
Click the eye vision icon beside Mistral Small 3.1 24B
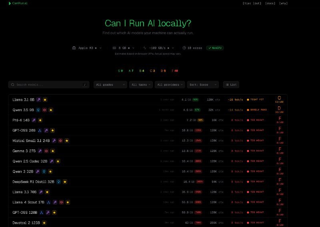(60, 141)
